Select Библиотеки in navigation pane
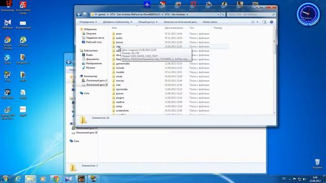The image size is (326, 183). pos(89,51)
